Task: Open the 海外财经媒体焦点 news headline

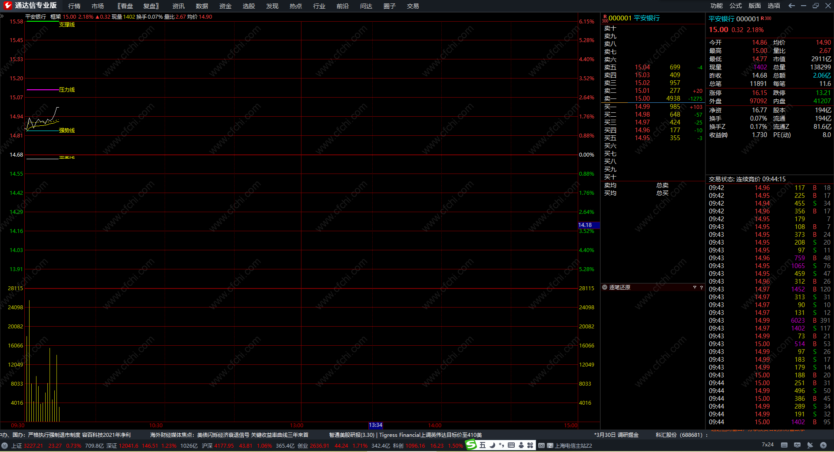Action: (229, 435)
